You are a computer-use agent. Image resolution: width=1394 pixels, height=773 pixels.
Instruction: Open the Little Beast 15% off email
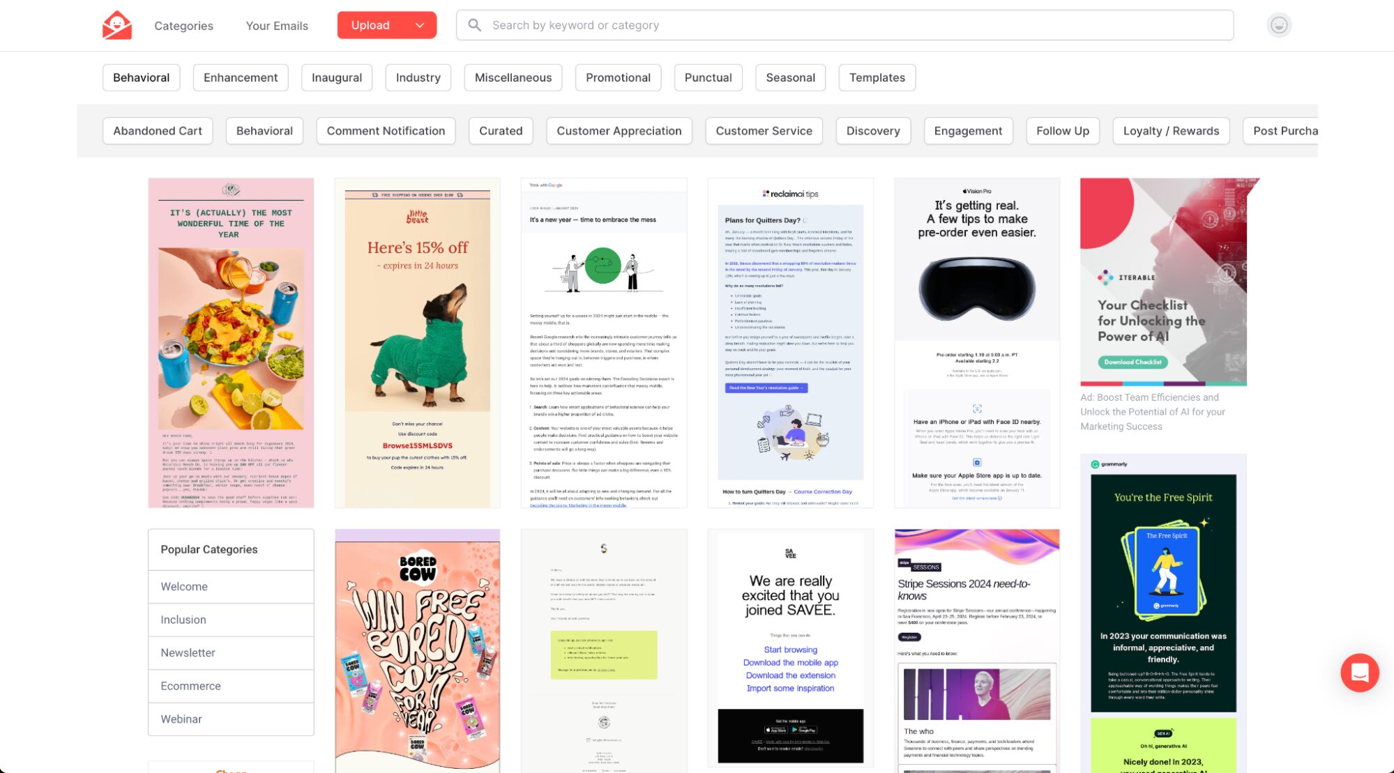417,342
